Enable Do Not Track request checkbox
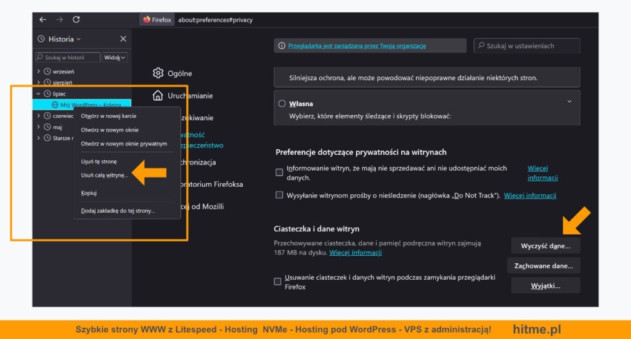 [x=279, y=195]
